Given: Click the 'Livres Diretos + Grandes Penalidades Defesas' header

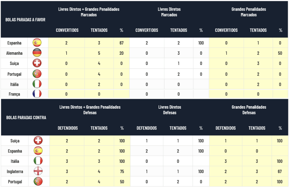Looking at the screenshot, I should pyautogui.click(x=90, y=110).
